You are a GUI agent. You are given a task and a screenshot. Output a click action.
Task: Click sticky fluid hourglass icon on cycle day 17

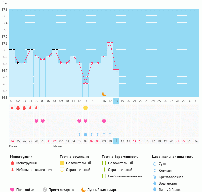click(x=110, y=134)
